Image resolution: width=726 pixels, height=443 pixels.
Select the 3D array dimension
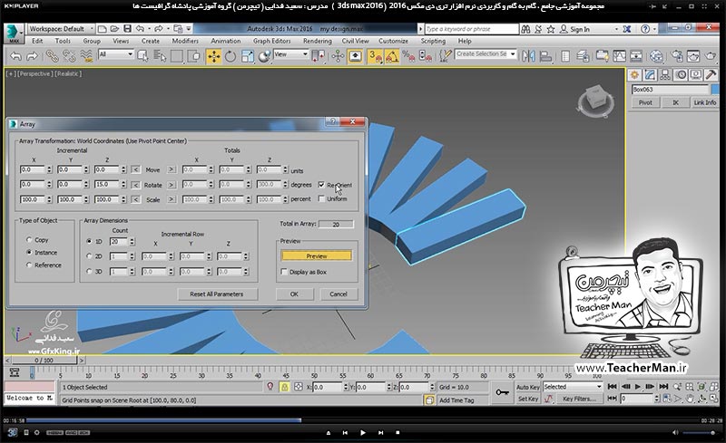pyautogui.click(x=89, y=272)
